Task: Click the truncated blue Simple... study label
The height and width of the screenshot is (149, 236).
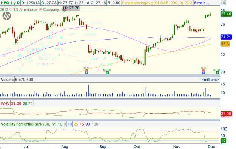Action: [201, 3]
